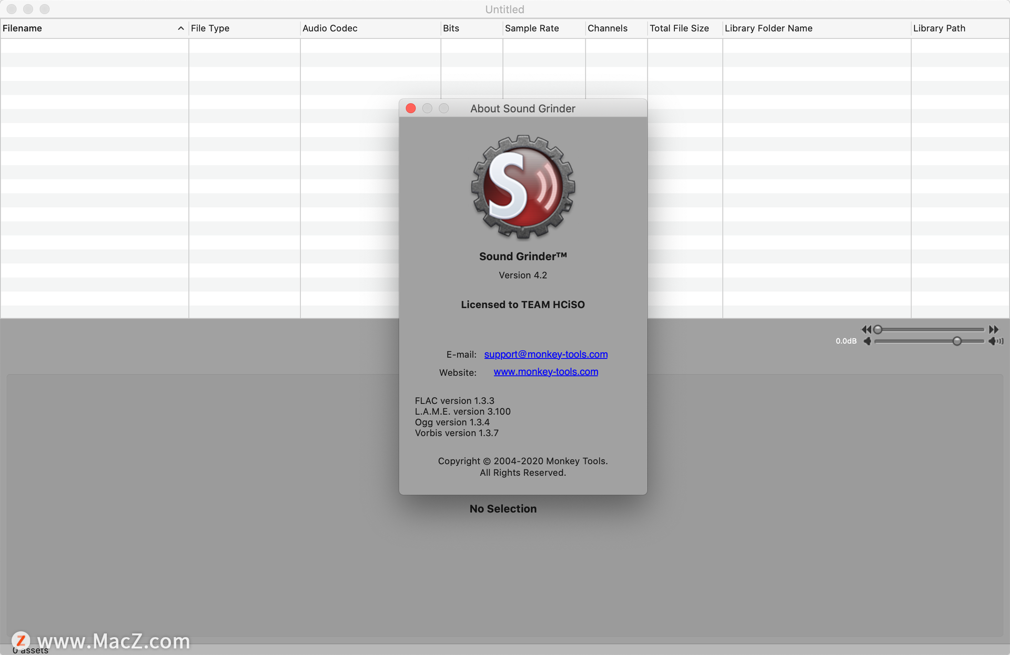Sort by the Channels column header
This screenshot has height=655, width=1010.
pyautogui.click(x=616, y=28)
